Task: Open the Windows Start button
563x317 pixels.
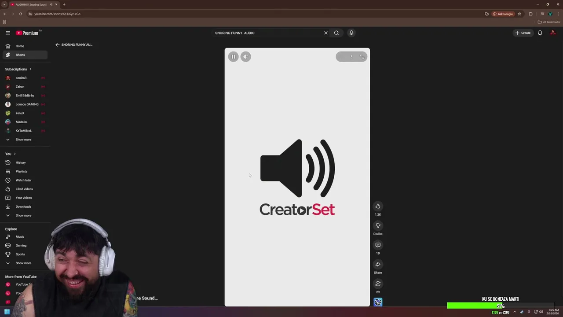Action: [7, 312]
